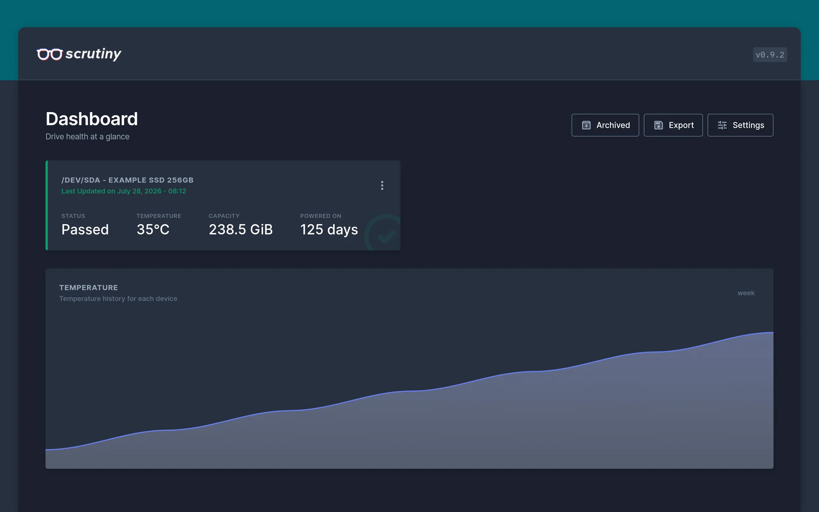Change the week duration selector
Screen dimensions: 819x512
pos(746,293)
